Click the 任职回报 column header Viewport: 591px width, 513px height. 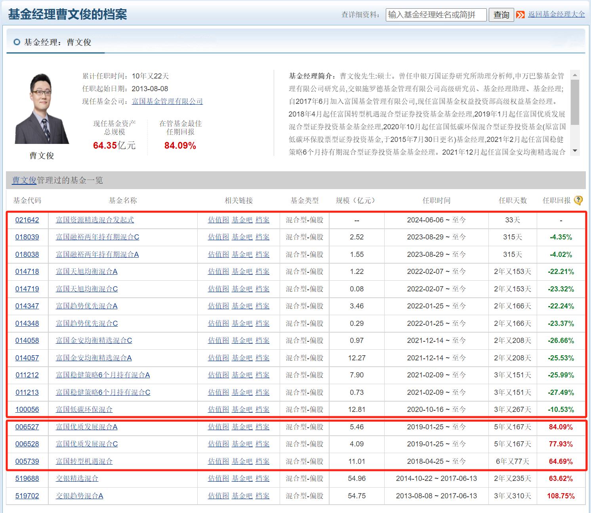click(x=557, y=201)
